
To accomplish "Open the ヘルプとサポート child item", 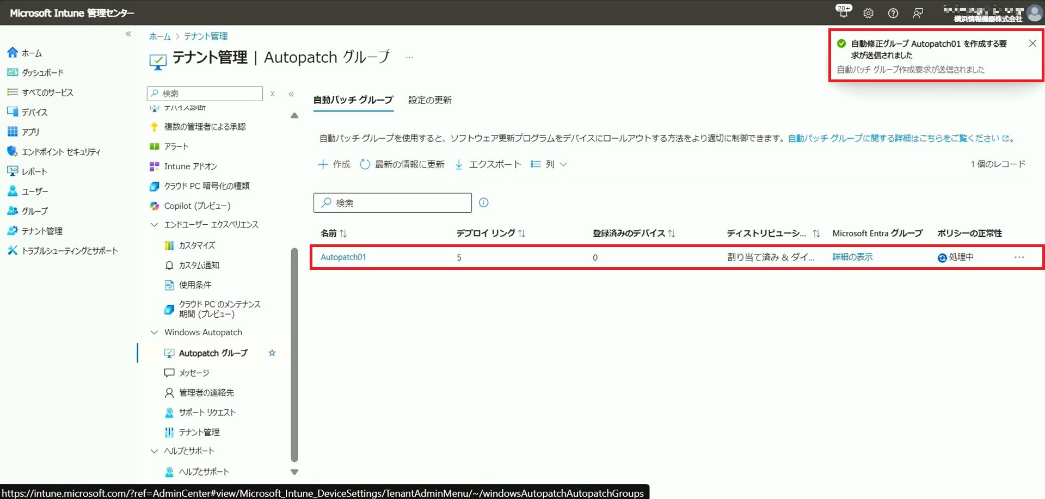I will pos(204,472).
